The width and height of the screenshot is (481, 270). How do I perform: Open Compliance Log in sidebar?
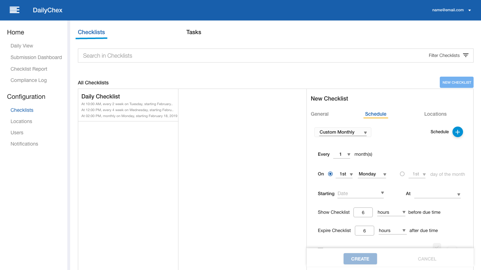click(29, 80)
